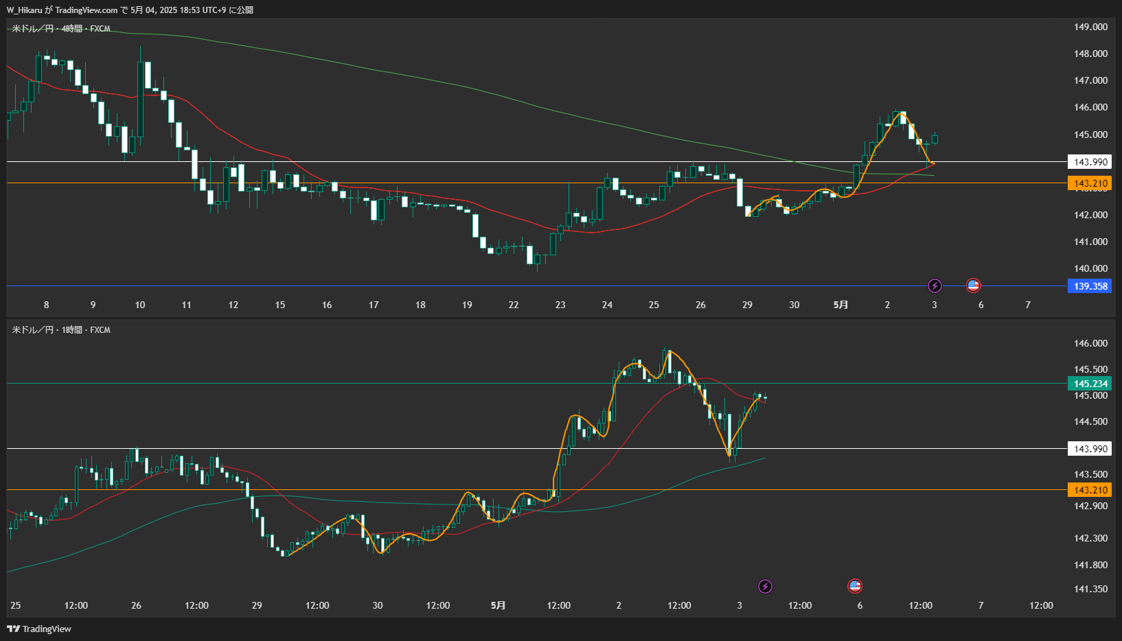Select the white 143.990 label on the 1時間 chart

(1090, 449)
